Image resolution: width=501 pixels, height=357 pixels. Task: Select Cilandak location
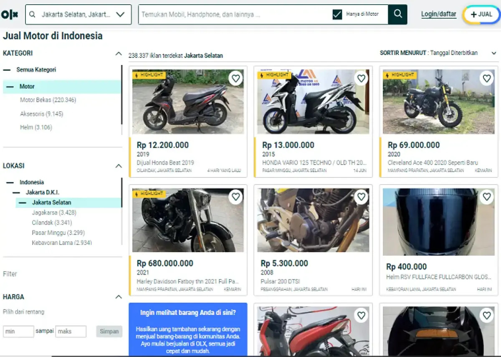click(x=52, y=222)
